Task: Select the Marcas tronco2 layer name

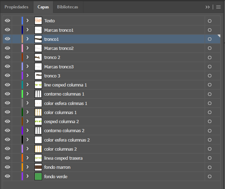Action: [59, 48]
